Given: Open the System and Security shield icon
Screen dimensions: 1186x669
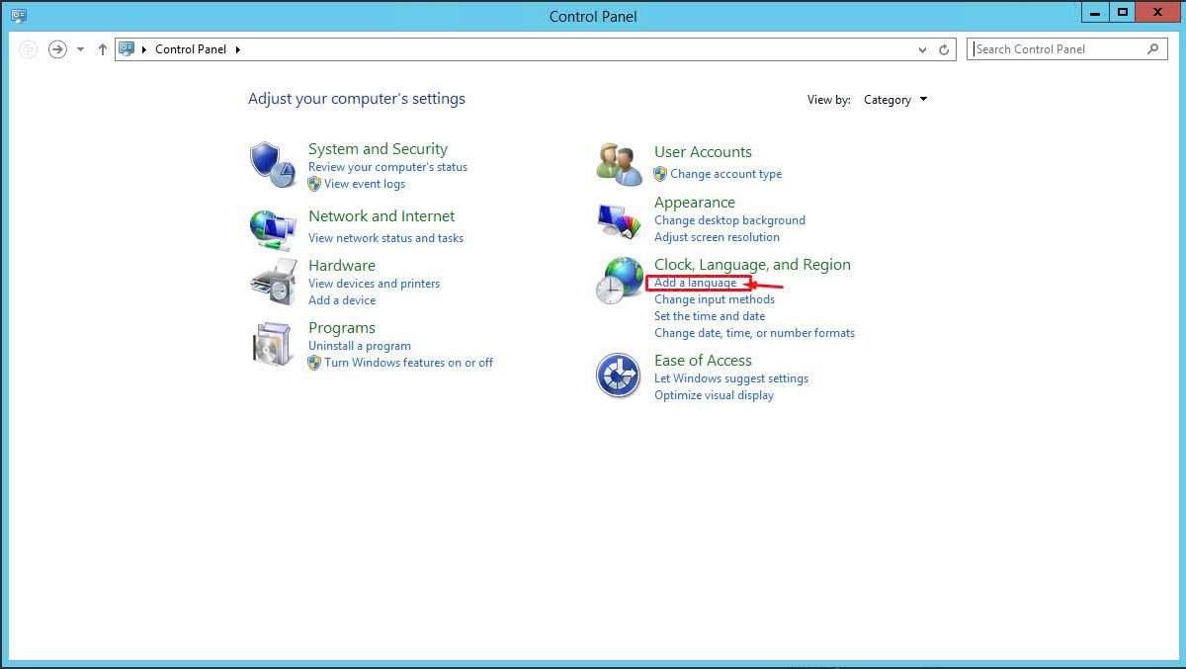Looking at the screenshot, I should (273, 164).
